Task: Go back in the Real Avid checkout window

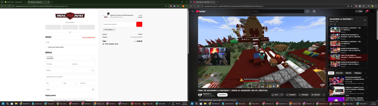Action: point(2,6)
